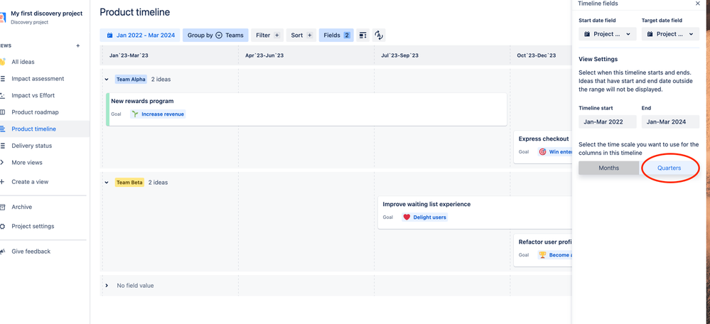This screenshot has height=324, width=710.
Task: Open Project settings
Action: [x=33, y=226]
